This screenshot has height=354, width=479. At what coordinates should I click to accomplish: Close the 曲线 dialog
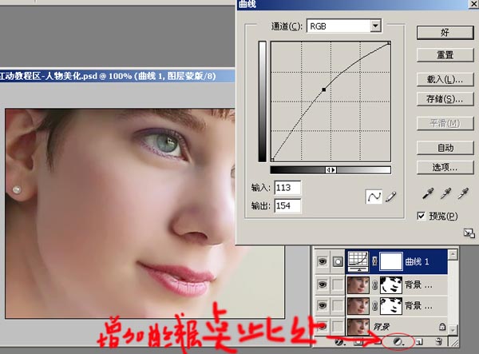[x=473, y=4]
